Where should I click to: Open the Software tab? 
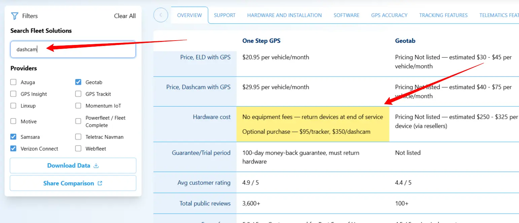click(x=346, y=15)
